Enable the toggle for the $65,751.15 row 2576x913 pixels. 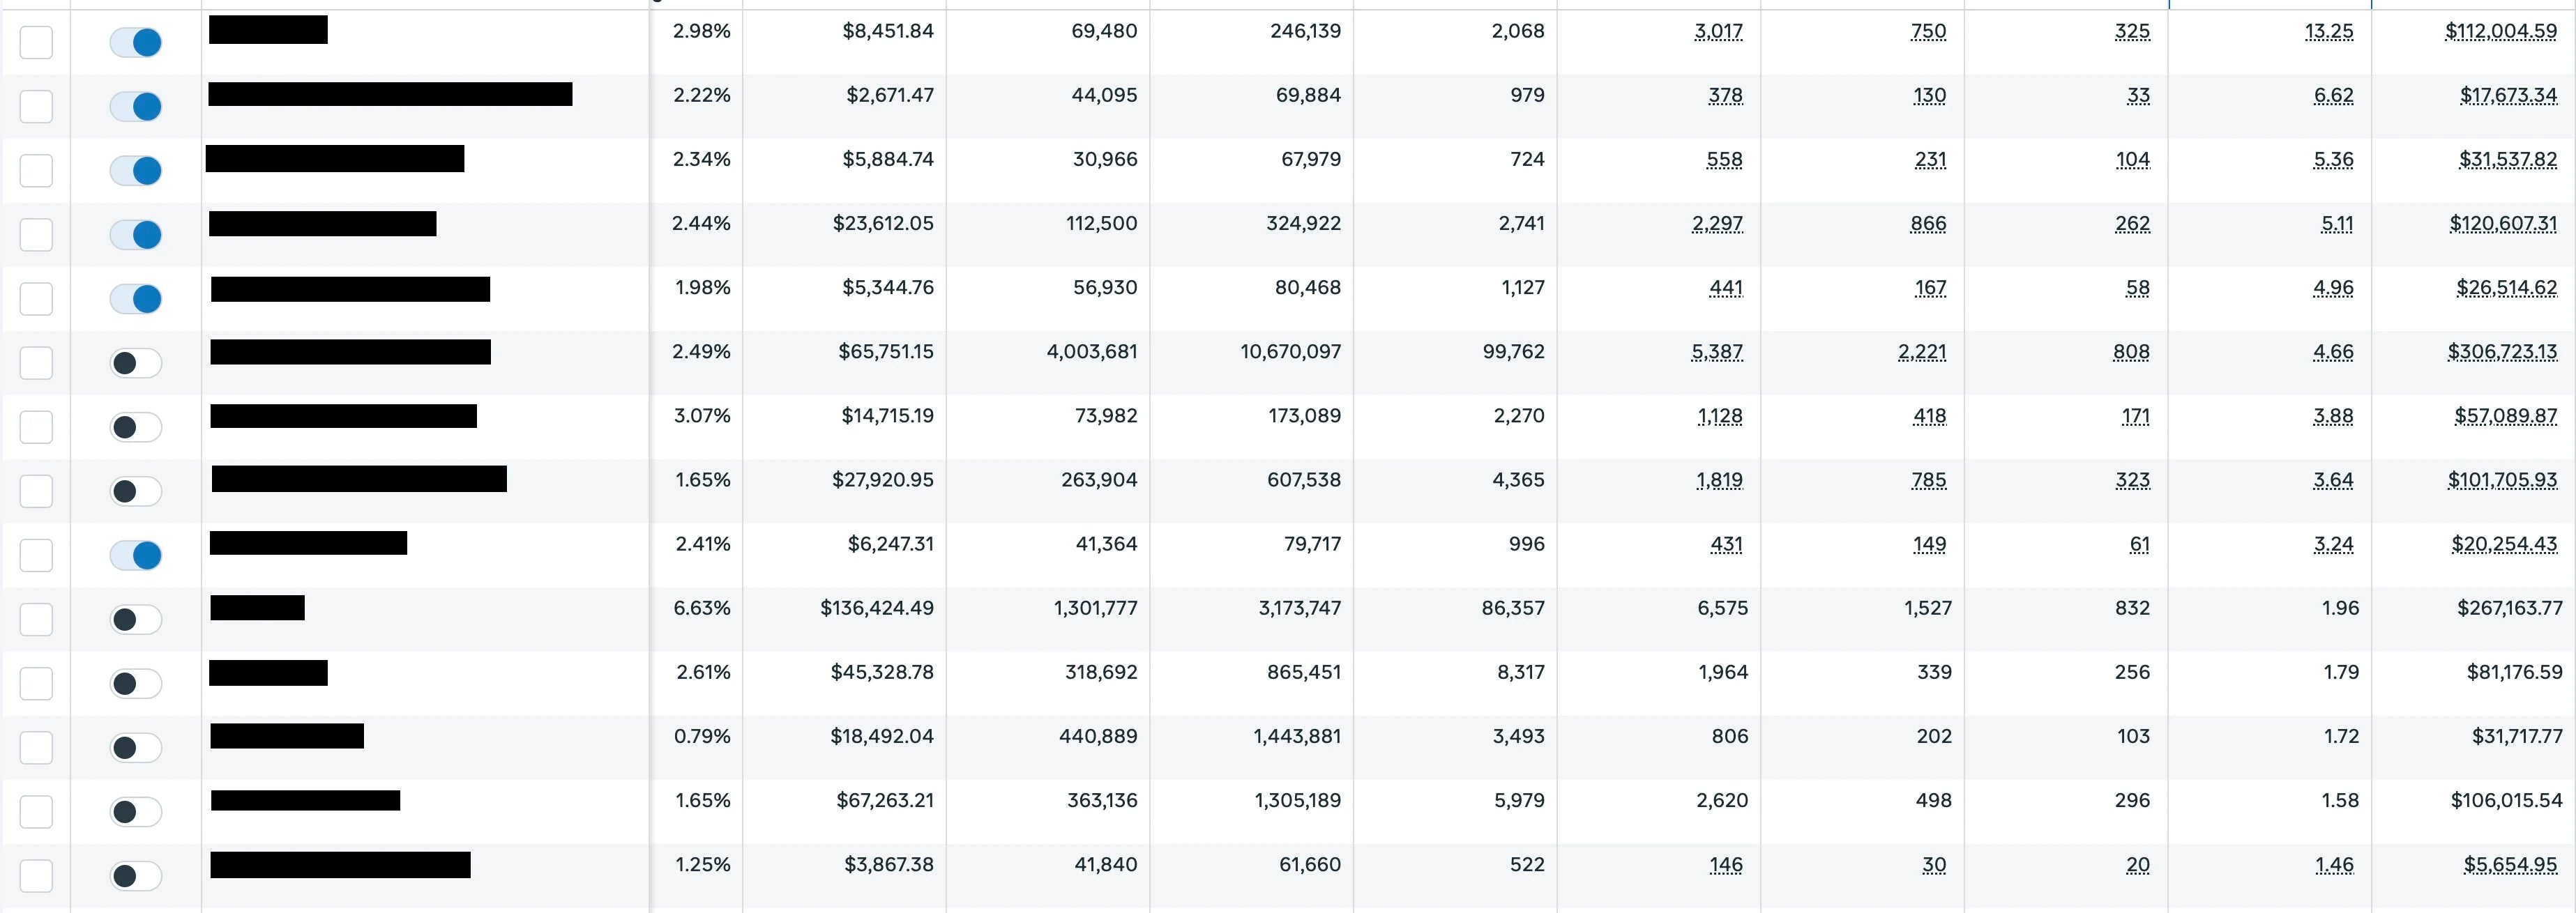click(136, 362)
